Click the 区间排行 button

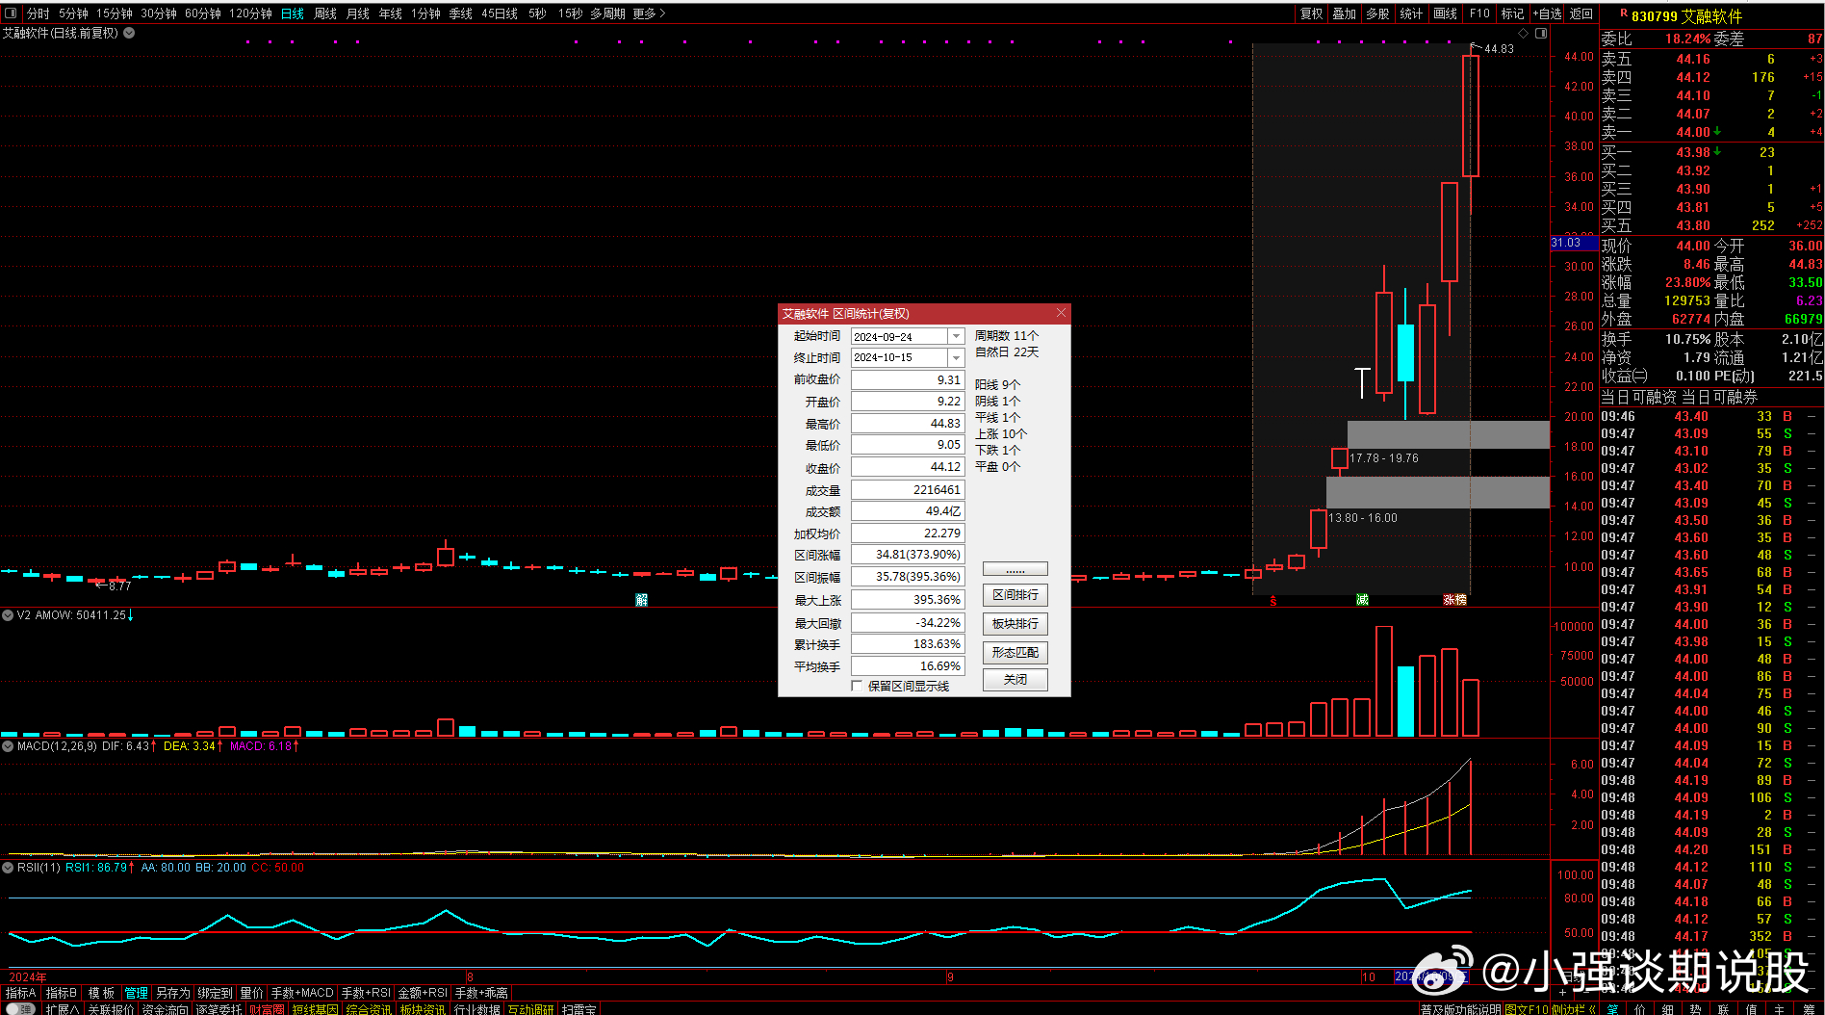coord(1015,595)
